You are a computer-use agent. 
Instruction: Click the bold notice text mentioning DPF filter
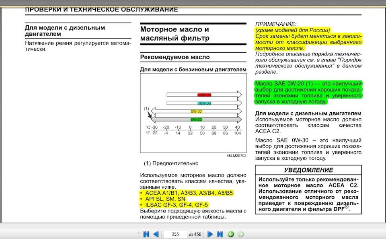pyautogui.click(x=308, y=194)
